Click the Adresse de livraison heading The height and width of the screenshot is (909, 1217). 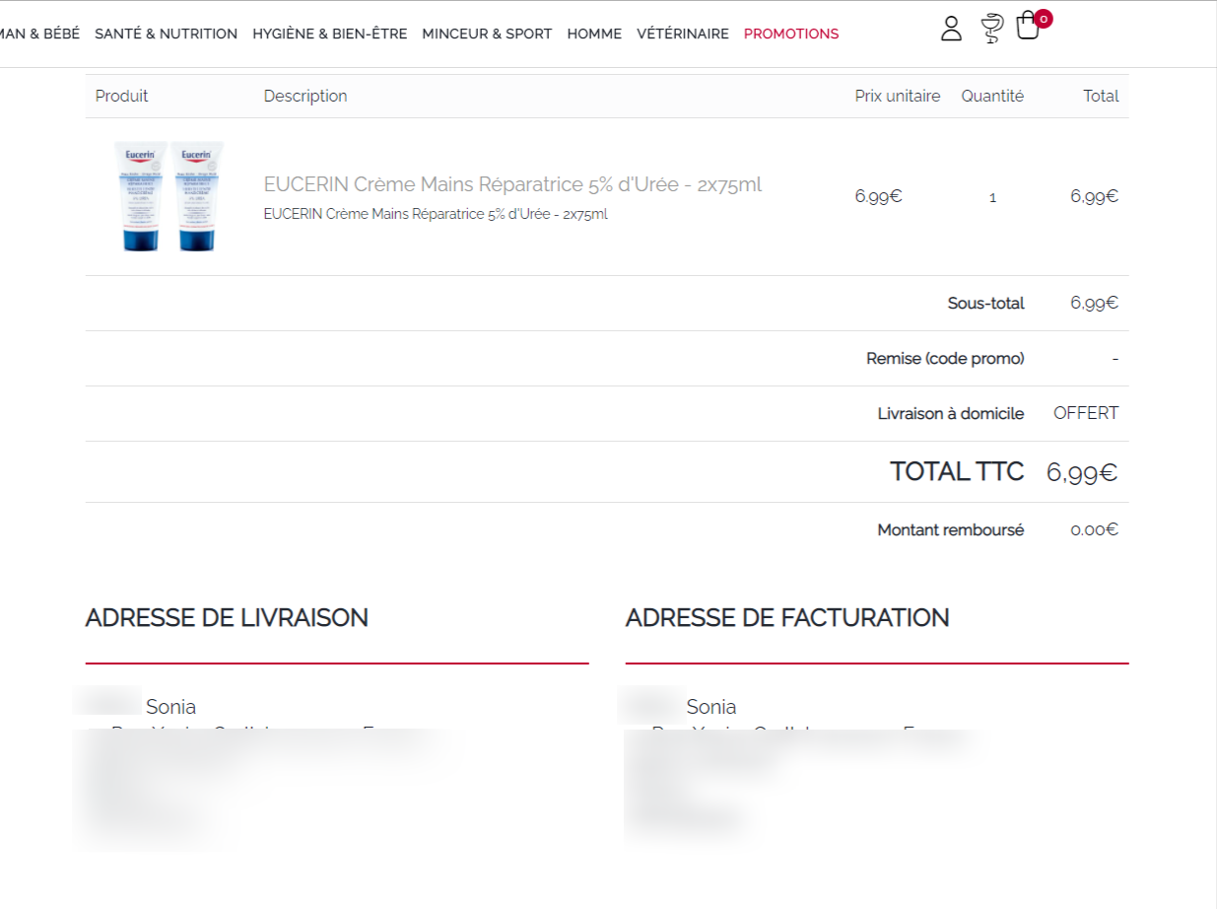pyautogui.click(x=227, y=618)
